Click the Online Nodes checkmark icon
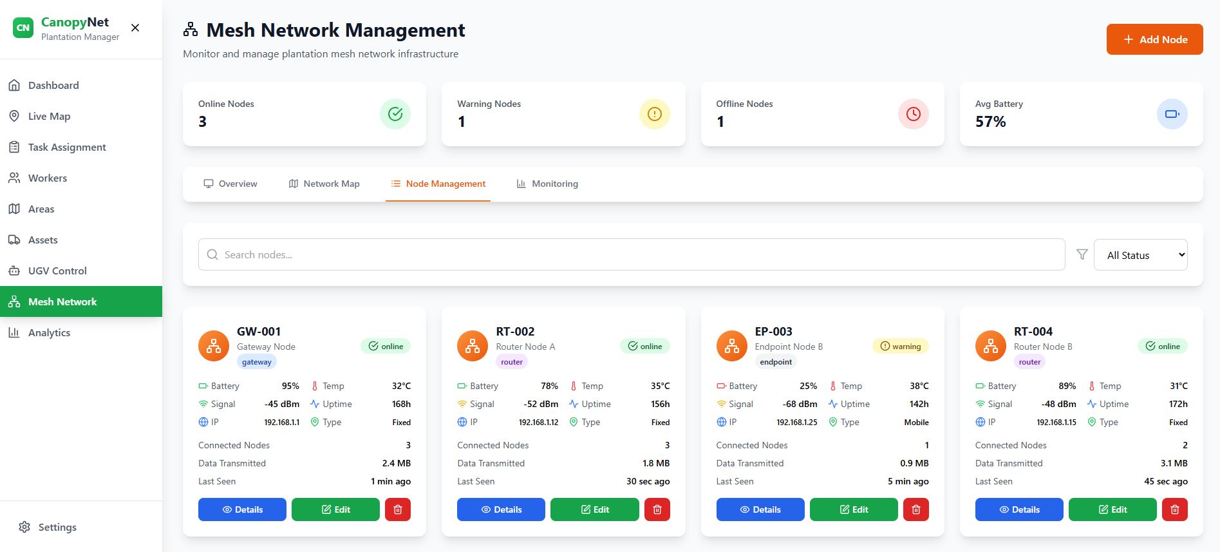Image resolution: width=1220 pixels, height=552 pixels. pyautogui.click(x=395, y=114)
